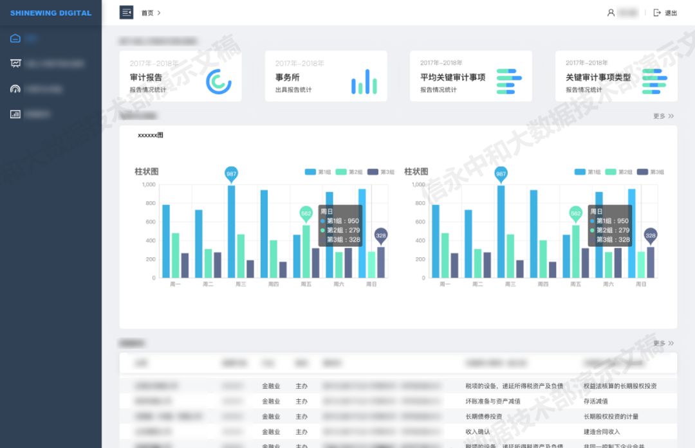
Task: Go to the 首页 breadcrumb
Action: [147, 13]
